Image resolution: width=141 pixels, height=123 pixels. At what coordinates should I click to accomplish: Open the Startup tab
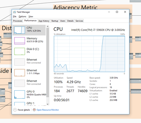coord(55,21)
